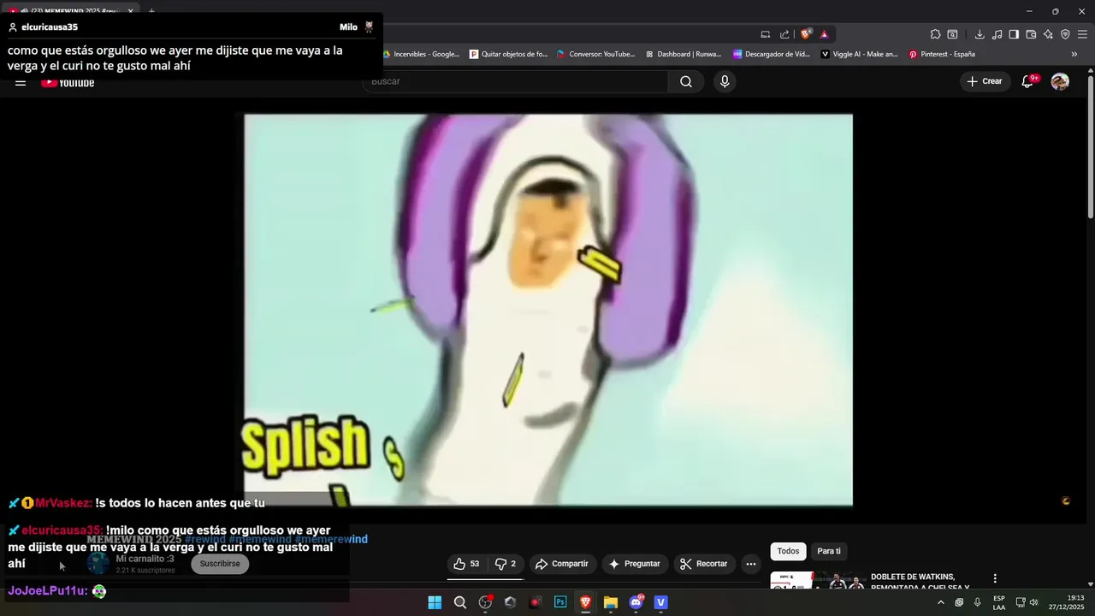Open File Explorer from the taskbar
Viewport: 1095px width, 616px height.
pyautogui.click(x=611, y=602)
